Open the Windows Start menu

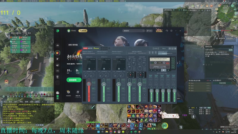[x=98, y=132]
